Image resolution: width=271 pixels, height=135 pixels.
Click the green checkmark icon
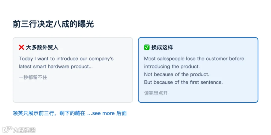coord(147,47)
